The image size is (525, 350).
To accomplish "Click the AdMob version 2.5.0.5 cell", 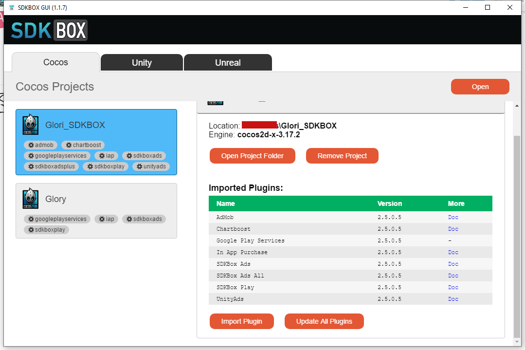I will pos(389,218).
